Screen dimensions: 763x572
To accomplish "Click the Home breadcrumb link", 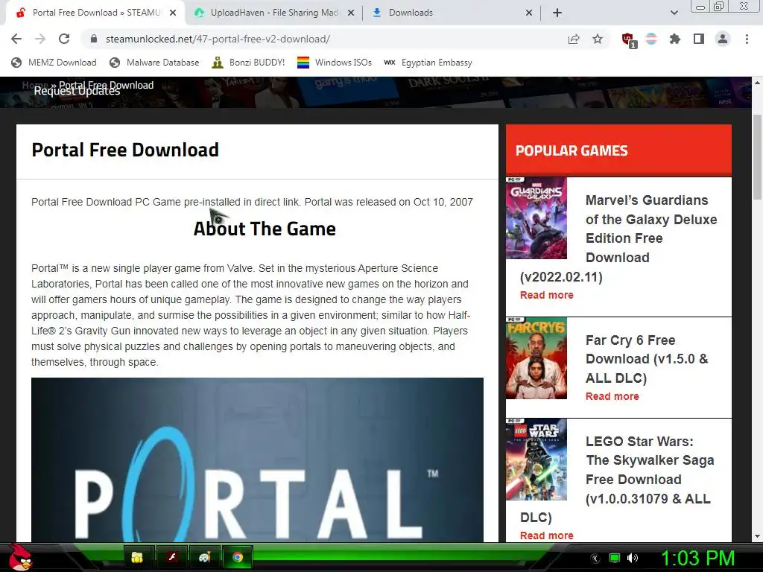I will tap(35, 86).
